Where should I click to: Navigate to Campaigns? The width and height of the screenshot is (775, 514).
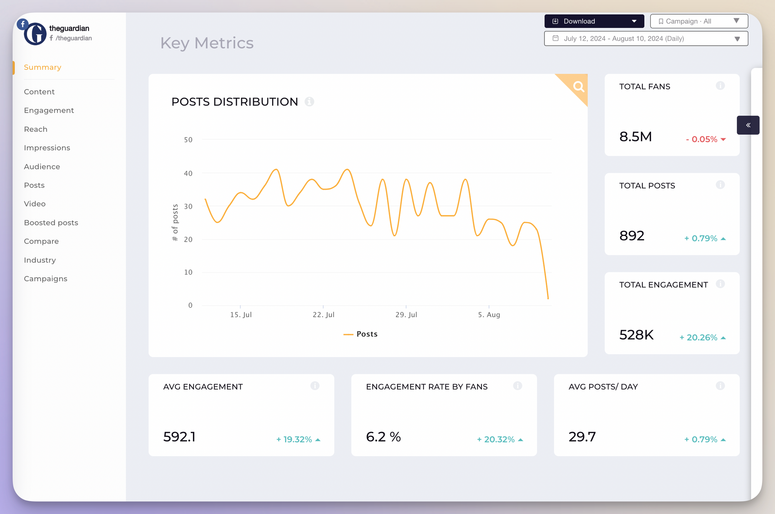[x=46, y=279]
